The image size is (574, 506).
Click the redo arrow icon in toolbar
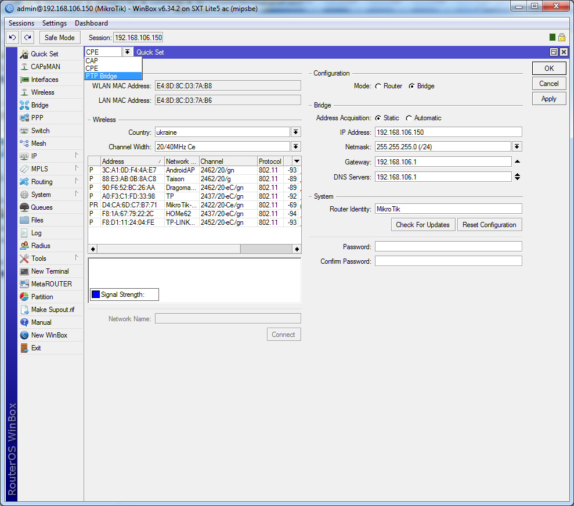coord(27,37)
